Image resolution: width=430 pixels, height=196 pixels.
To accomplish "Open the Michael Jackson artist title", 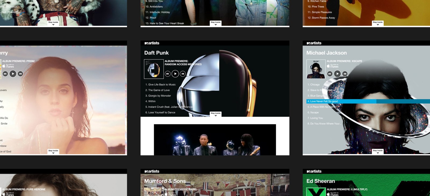I will pyautogui.click(x=327, y=53).
